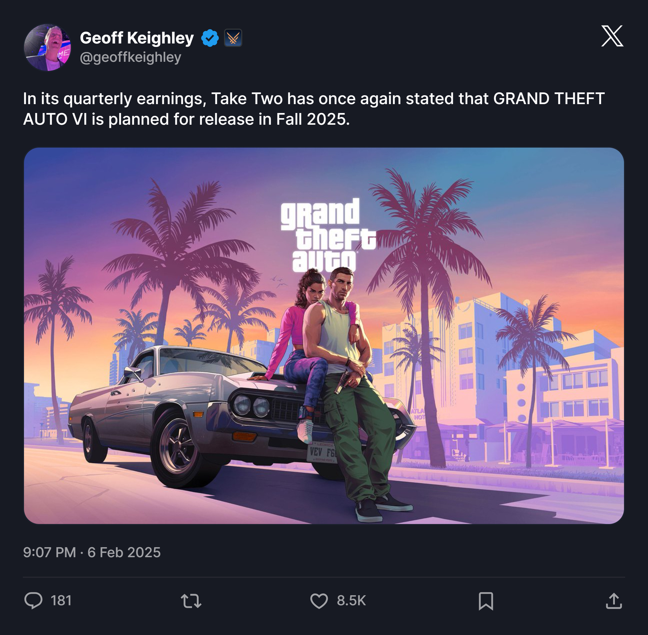The height and width of the screenshot is (635, 648).
Task: Click the X logo icon
Action: (612, 36)
